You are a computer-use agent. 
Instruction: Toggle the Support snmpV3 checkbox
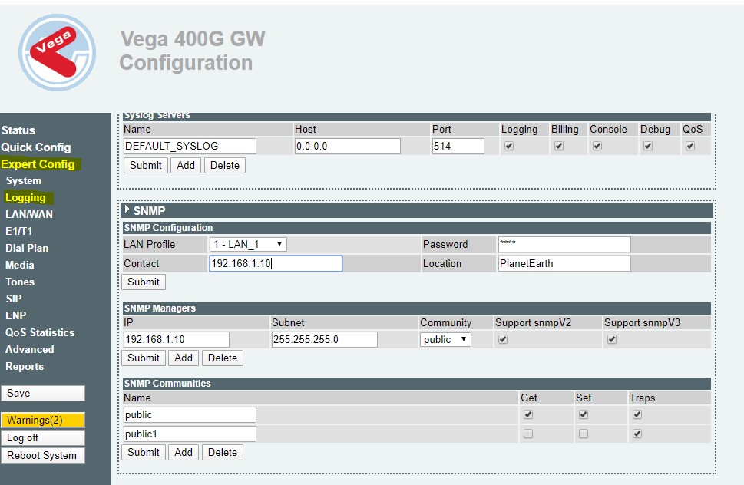pyautogui.click(x=612, y=339)
